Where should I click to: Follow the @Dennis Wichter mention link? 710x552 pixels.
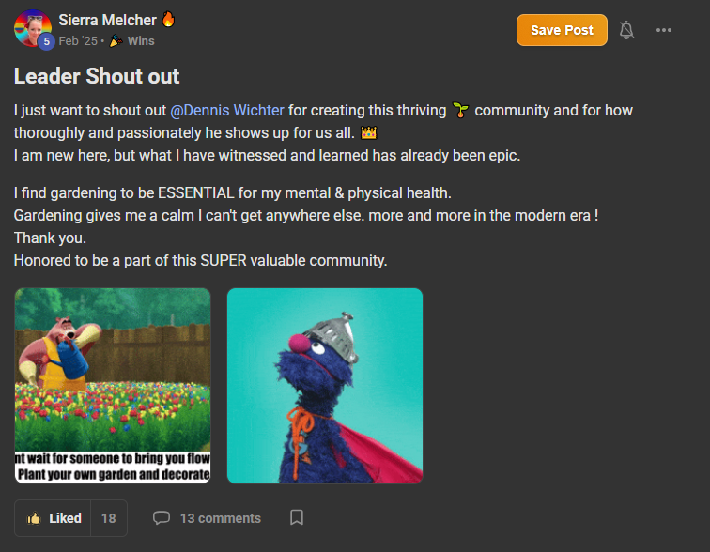pyautogui.click(x=227, y=111)
